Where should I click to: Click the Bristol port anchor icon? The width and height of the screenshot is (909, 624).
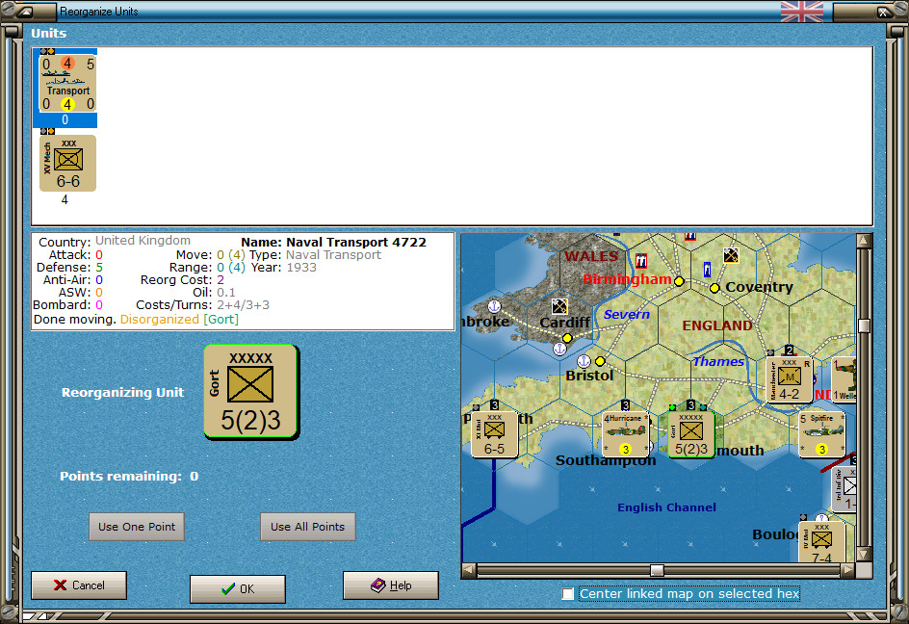584,361
